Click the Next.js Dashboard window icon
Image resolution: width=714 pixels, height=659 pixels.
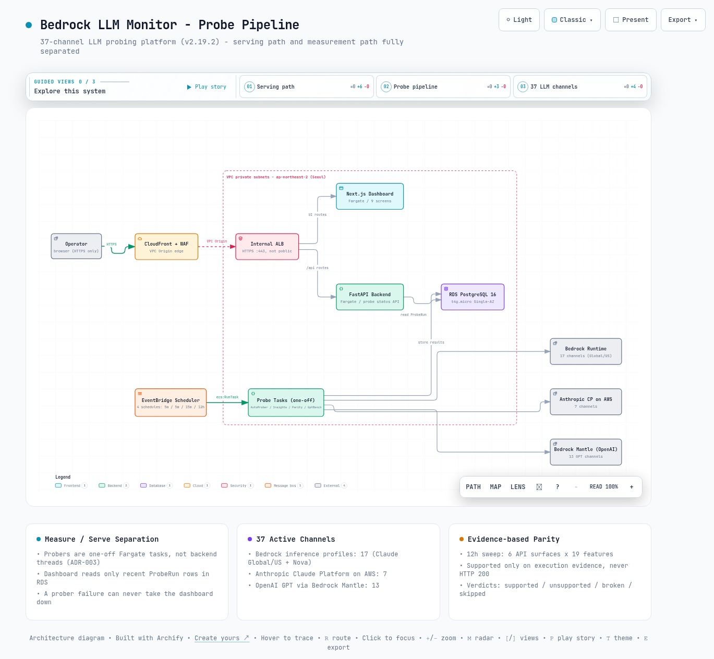click(x=341, y=188)
